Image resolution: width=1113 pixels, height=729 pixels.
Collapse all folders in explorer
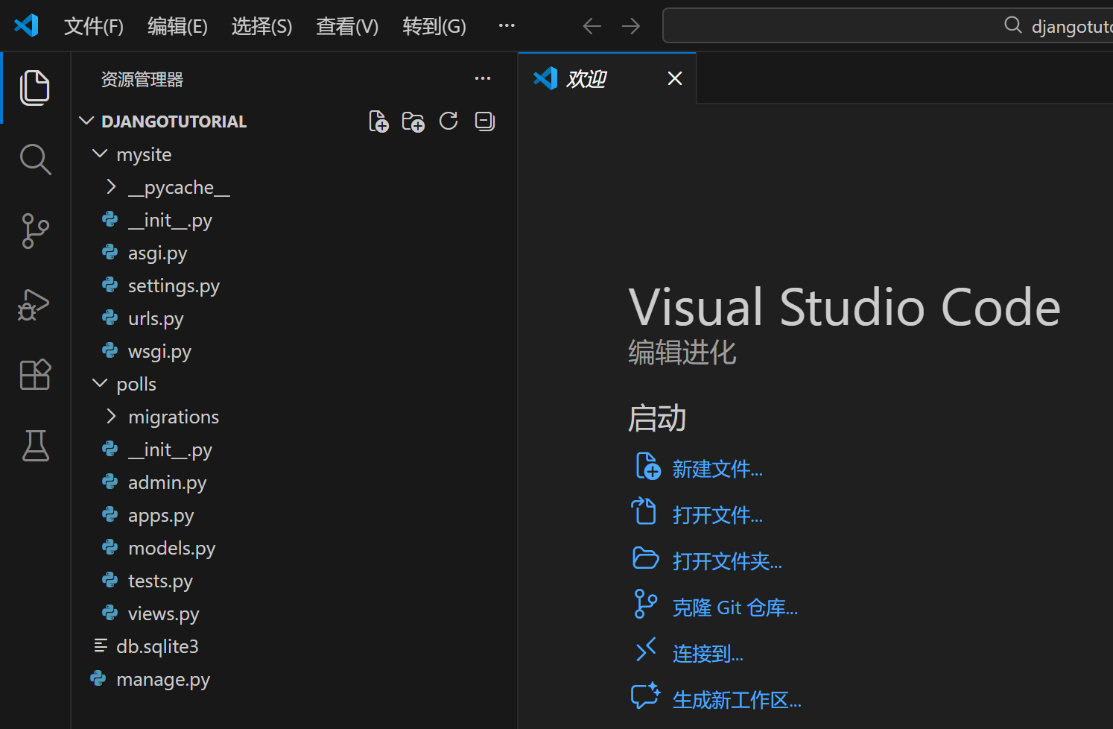pyautogui.click(x=485, y=121)
